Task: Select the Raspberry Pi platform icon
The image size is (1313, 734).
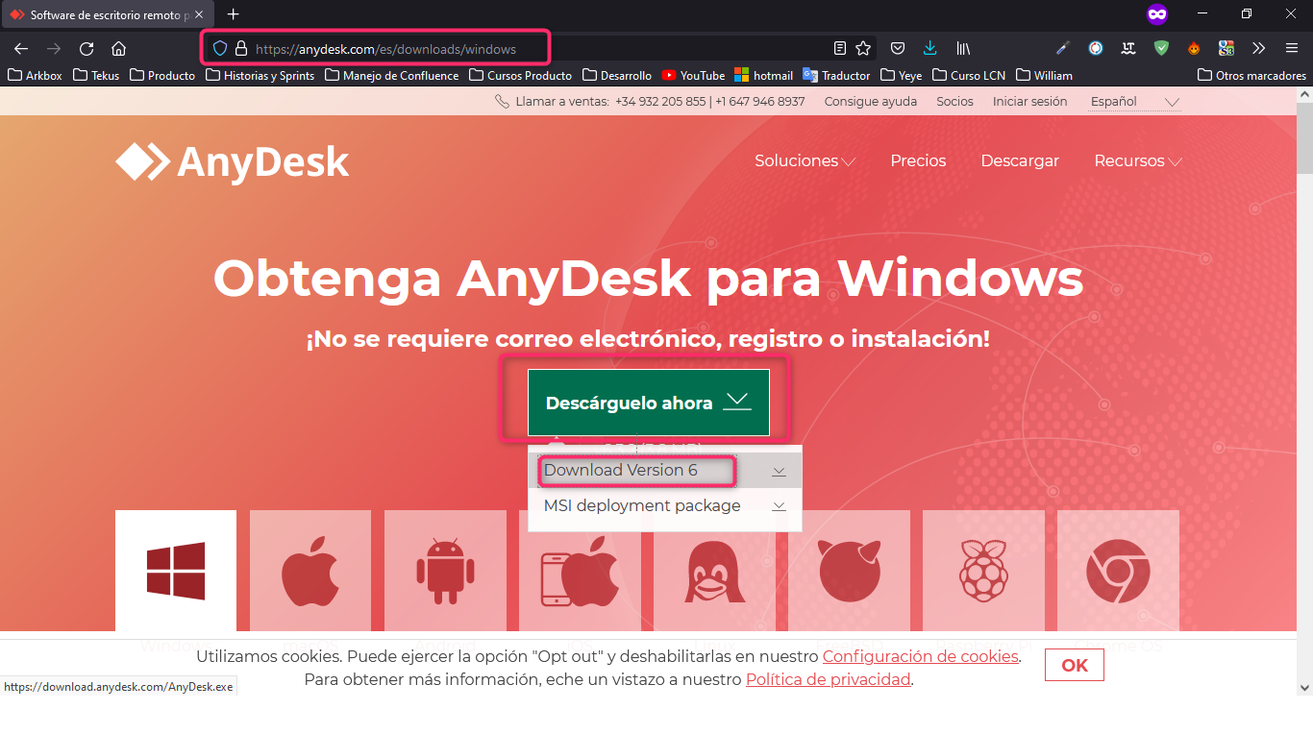Action: point(983,571)
